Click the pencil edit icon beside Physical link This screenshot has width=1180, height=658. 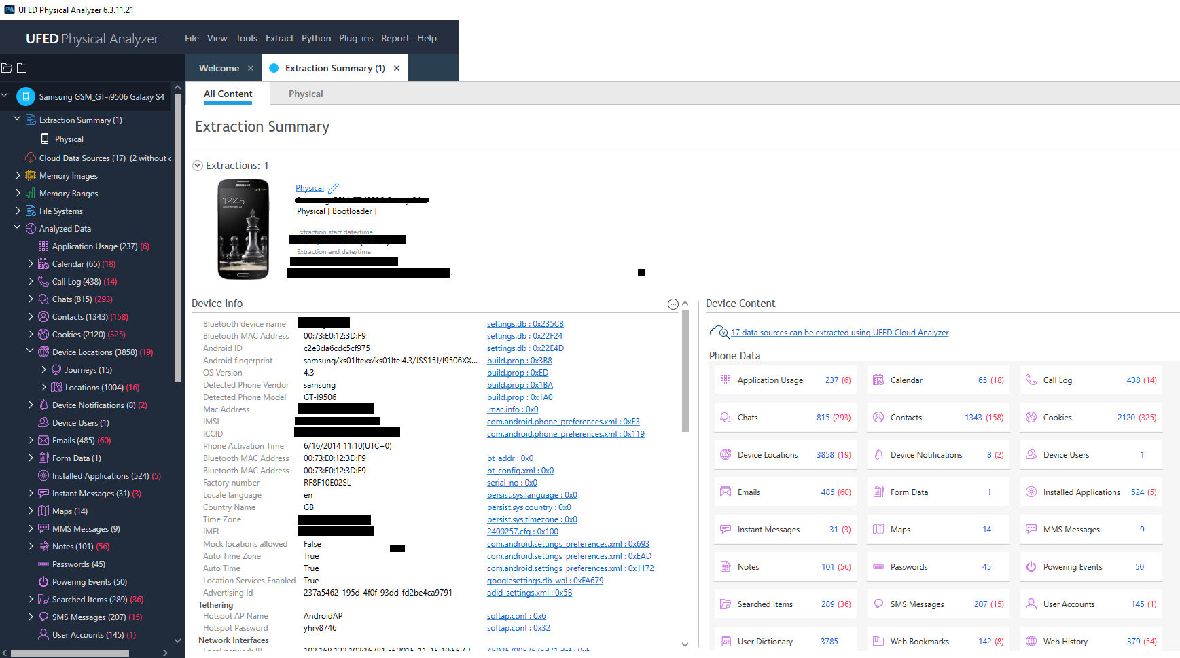(334, 188)
